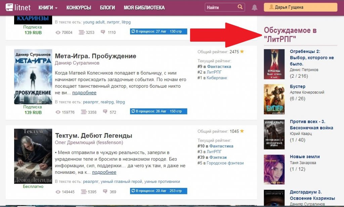This screenshot has width=344, height=207.
Task: Open Мета-Игра book cover thumbnail
Action: 33,77
